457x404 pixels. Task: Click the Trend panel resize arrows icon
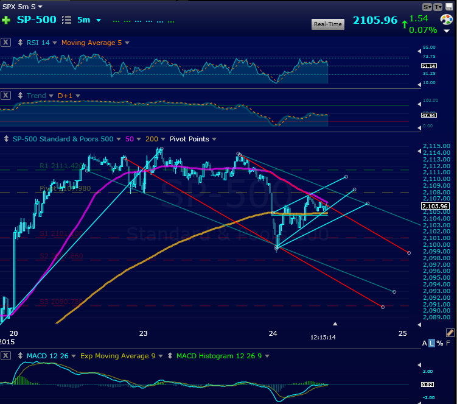point(20,96)
